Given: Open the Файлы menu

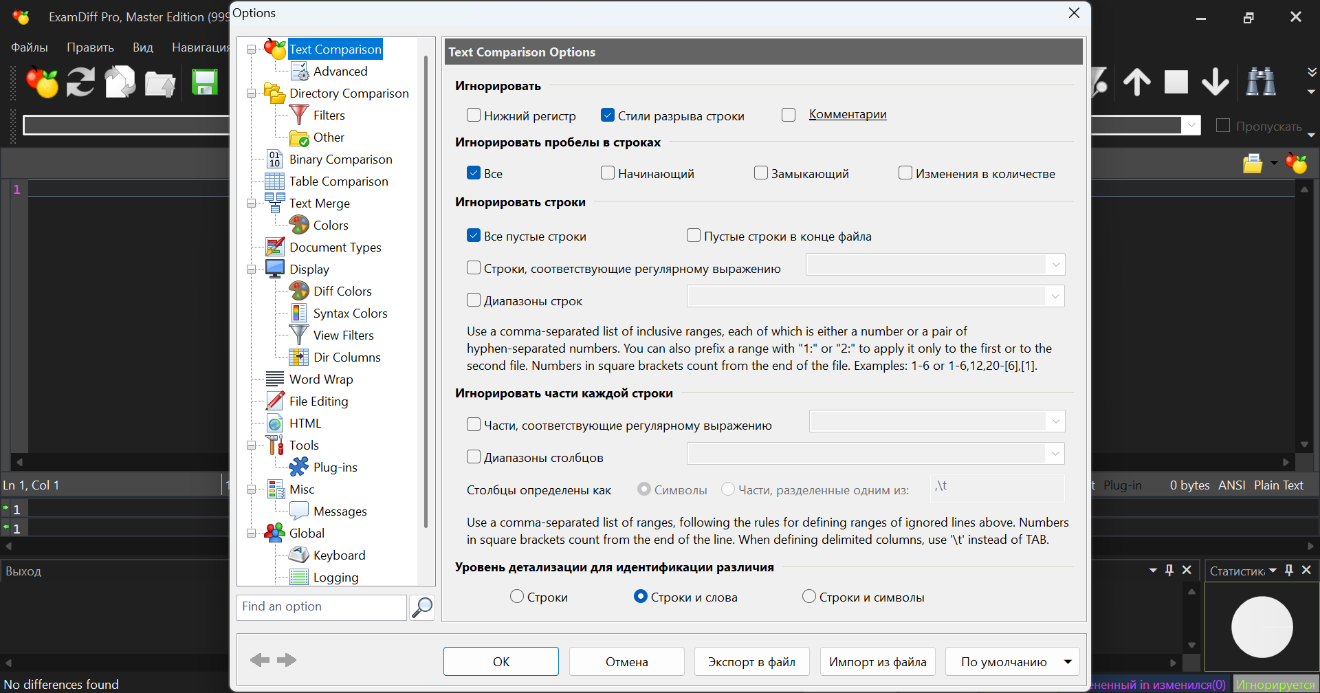Looking at the screenshot, I should click(x=30, y=47).
